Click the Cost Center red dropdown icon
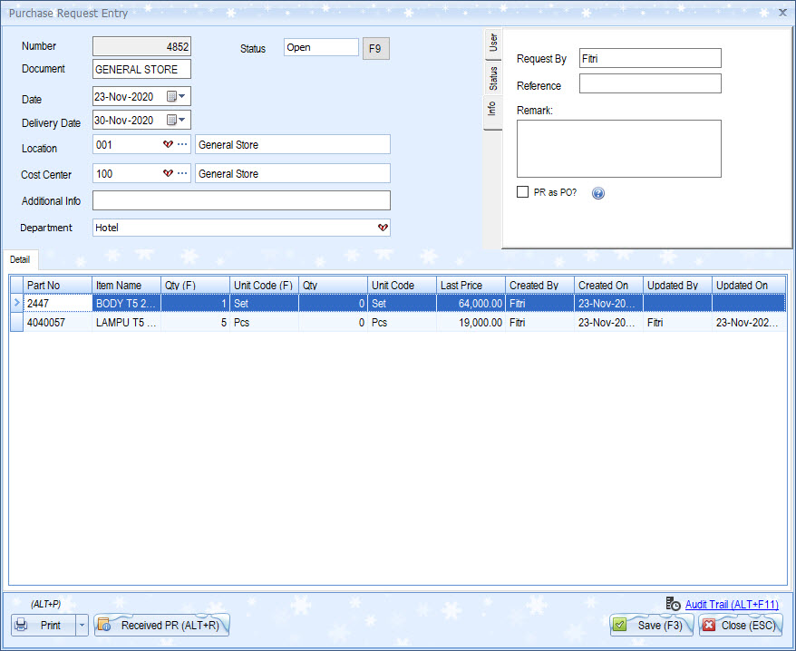 (168, 174)
